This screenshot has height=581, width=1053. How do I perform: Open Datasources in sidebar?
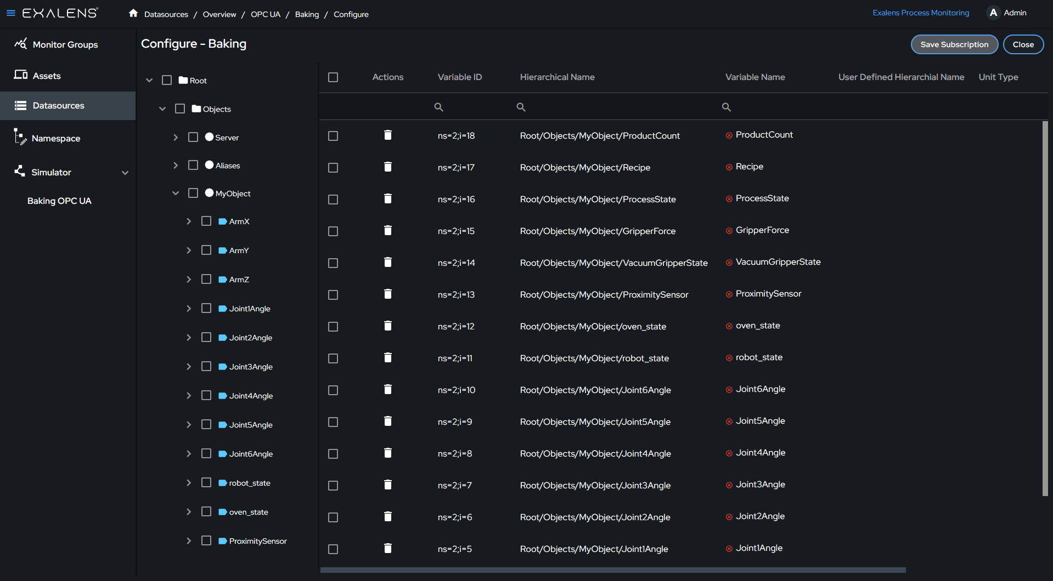click(x=67, y=105)
